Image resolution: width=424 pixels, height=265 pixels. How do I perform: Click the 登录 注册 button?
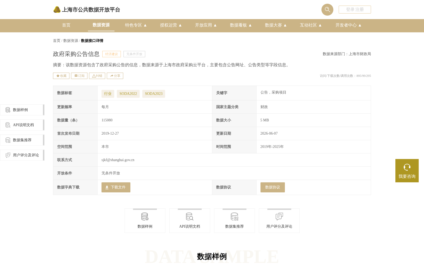click(355, 10)
